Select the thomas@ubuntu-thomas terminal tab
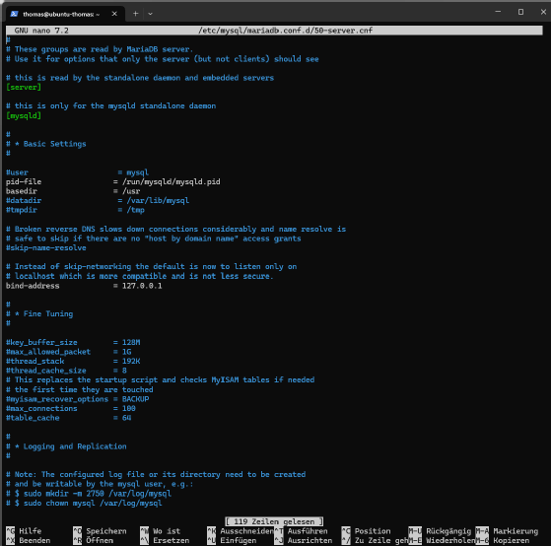 pos(65,14)
